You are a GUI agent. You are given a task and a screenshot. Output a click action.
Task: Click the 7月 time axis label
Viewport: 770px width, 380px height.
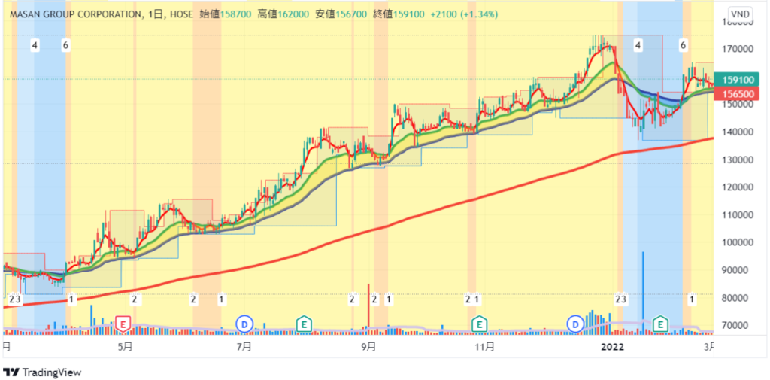(x=244, y=347)
